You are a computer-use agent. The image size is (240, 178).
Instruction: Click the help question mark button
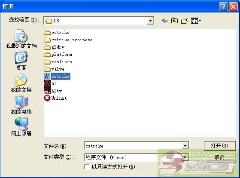tap(223, 6)
